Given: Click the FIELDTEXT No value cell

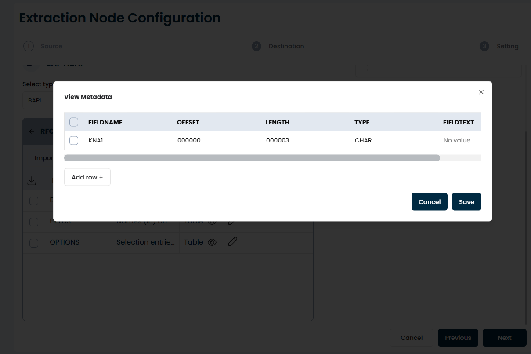Looking at the screenshot, I should 456,141.
